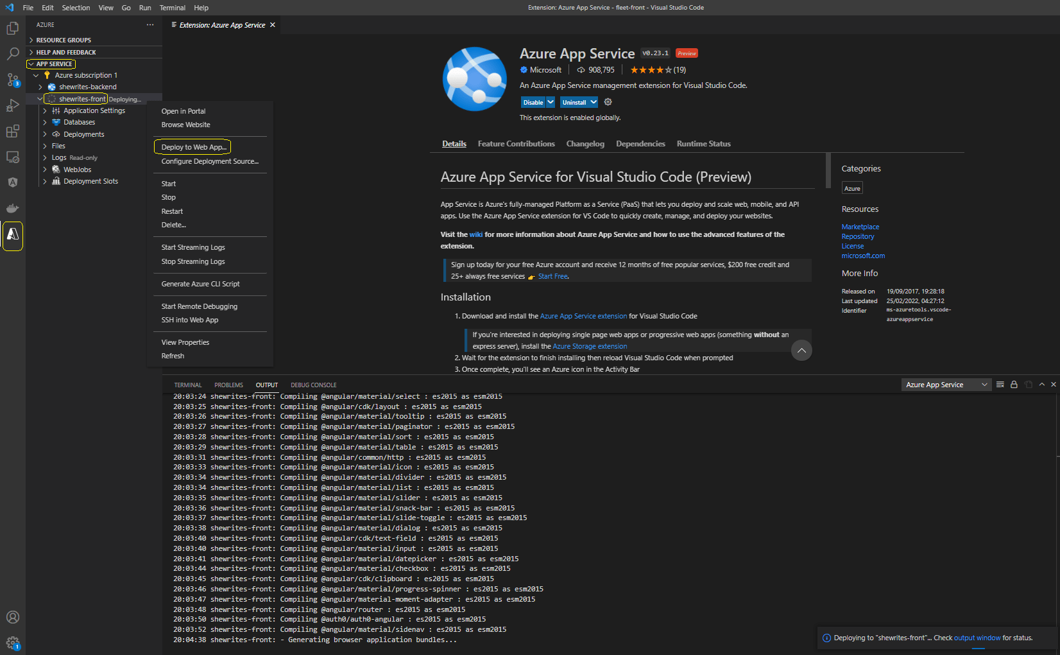Open the Angular view in activity bar
Screen dimensions: 1060x655
pyautogui.click(x=13, y=182)
